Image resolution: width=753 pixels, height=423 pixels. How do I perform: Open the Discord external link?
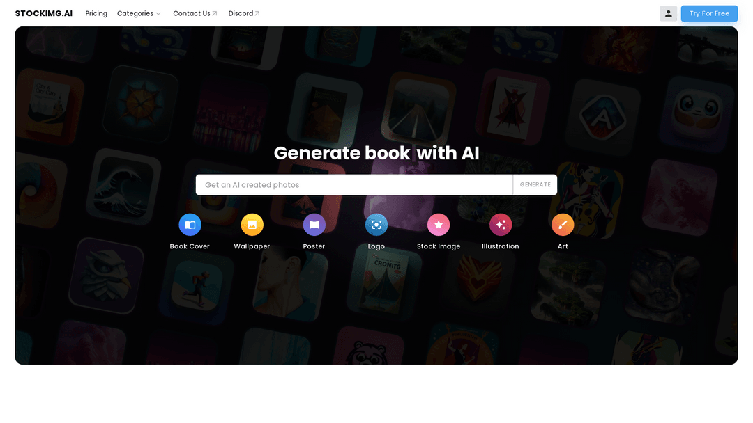(244, 13)
